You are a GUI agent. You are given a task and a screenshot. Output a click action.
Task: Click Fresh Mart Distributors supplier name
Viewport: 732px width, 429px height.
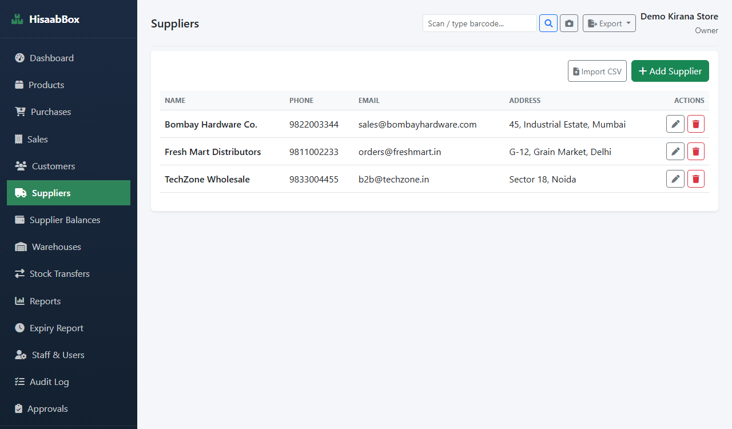(x=213, y=152)
